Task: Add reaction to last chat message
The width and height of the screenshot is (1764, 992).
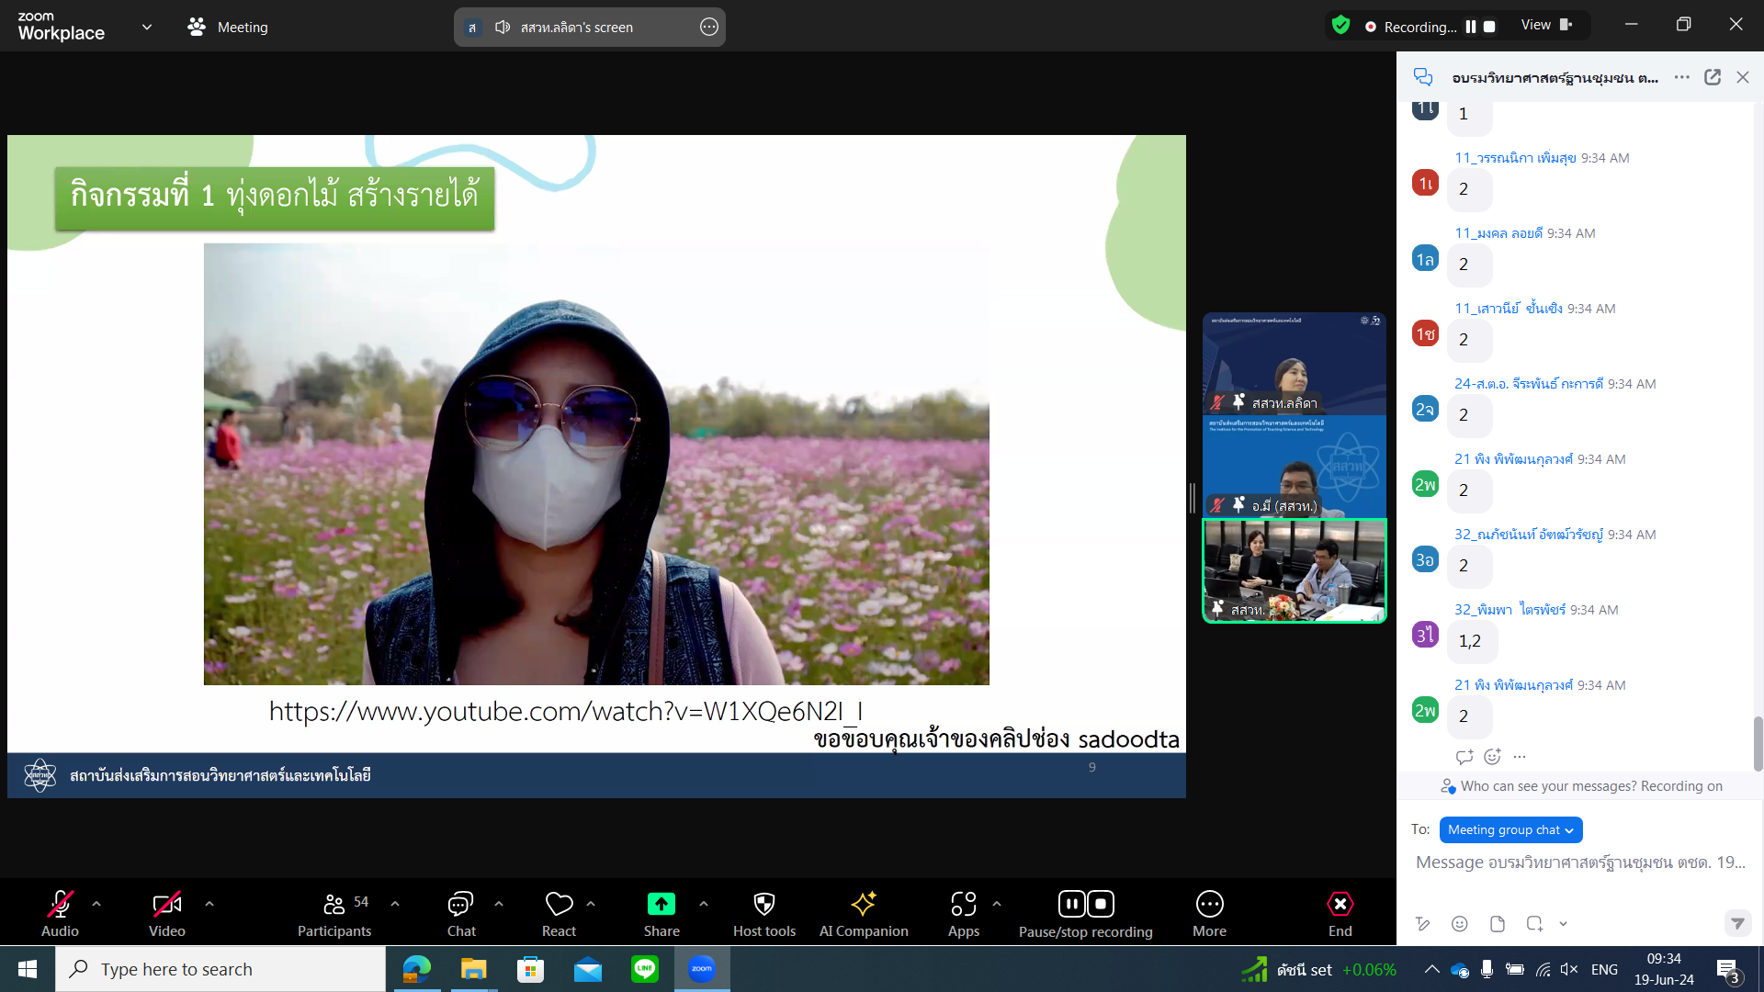Action: tap(1492, 757)
